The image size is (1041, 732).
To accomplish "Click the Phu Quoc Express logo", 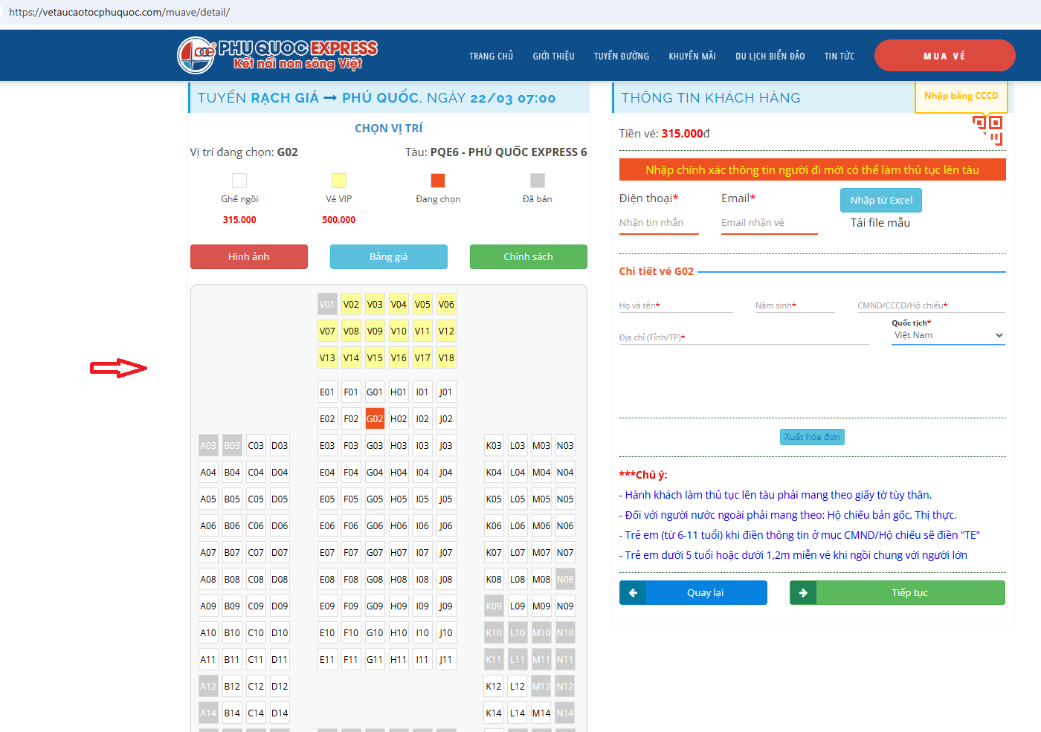I will 277,55.
